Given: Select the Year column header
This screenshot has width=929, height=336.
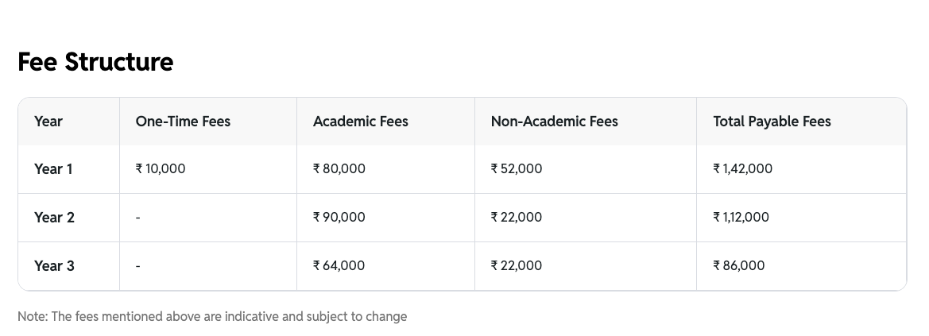Looking at the screenshot, I should [x=48, y=122].
